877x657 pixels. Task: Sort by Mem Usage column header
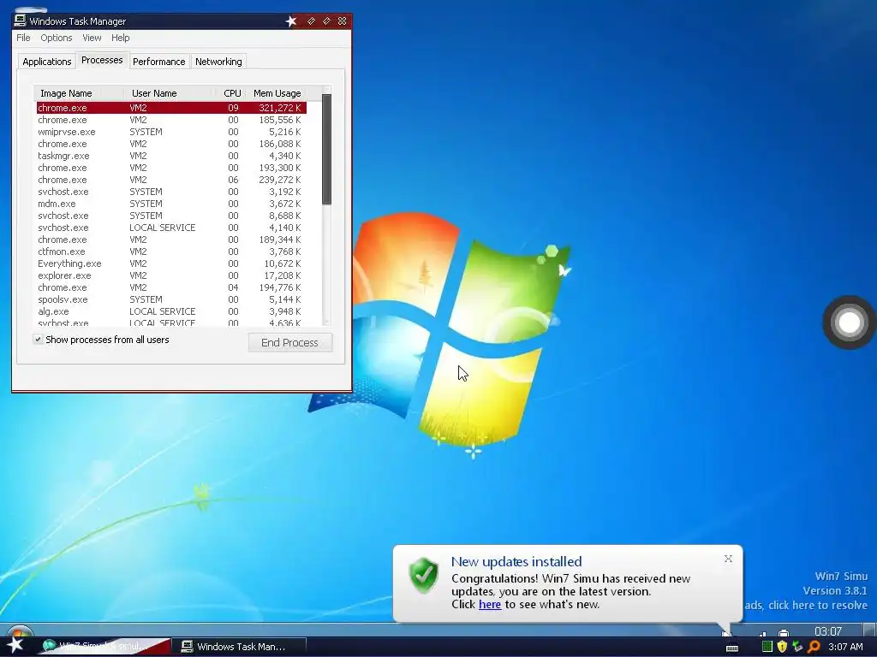[x=277, y=93]
